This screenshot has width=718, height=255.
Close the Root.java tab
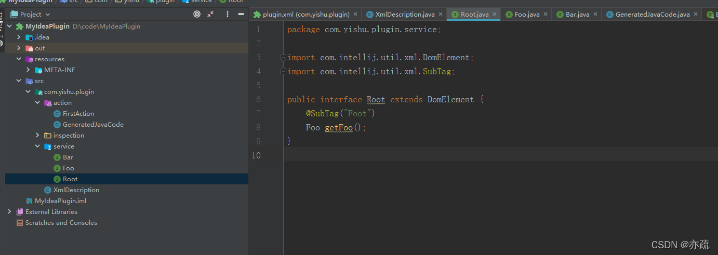495,15
